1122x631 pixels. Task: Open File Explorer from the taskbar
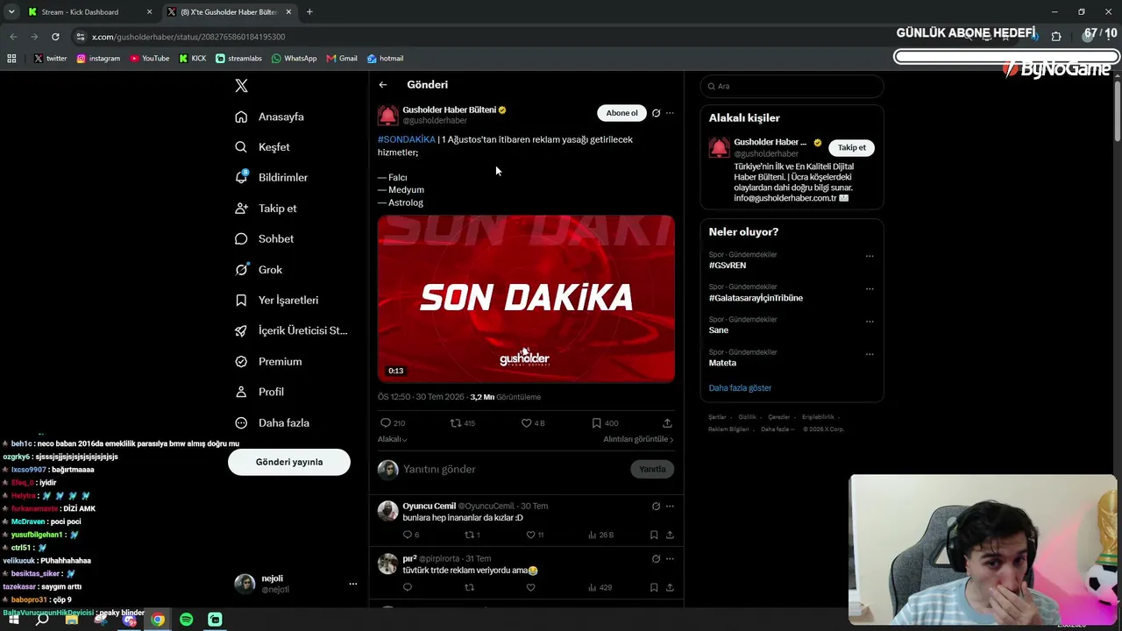(72, 620)
